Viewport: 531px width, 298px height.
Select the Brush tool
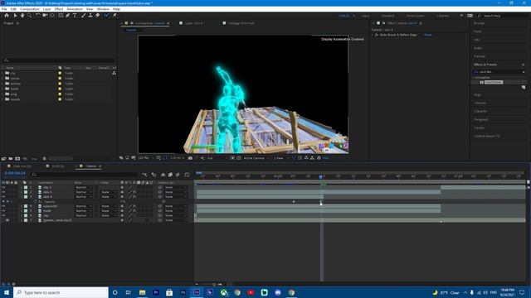point(83,16)
